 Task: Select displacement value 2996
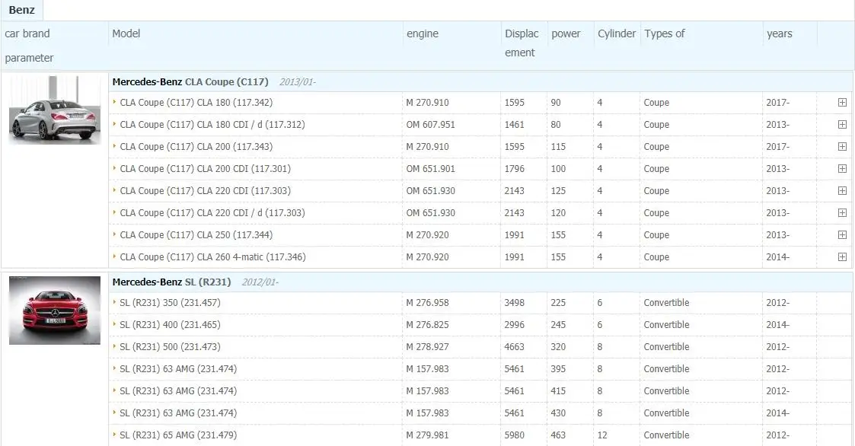514,324
